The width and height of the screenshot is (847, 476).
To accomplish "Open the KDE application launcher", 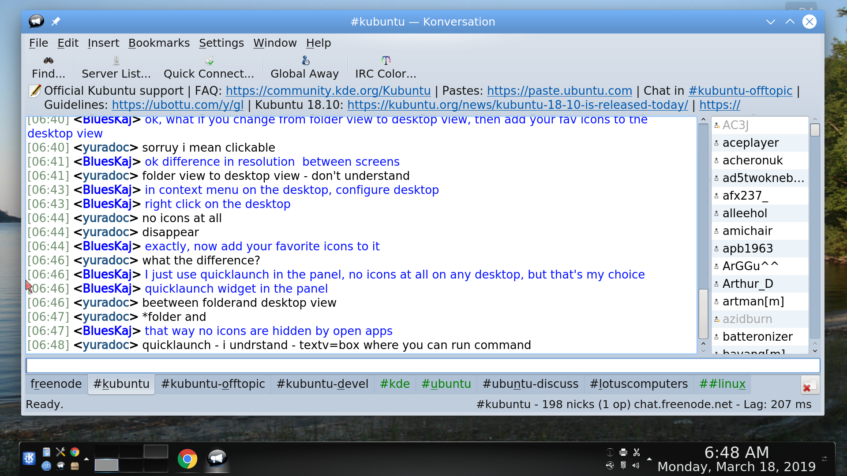I will tap(30, 458).
